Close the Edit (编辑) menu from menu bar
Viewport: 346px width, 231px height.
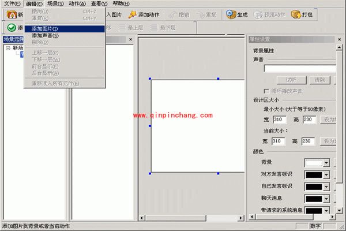(x=34, y=3)
